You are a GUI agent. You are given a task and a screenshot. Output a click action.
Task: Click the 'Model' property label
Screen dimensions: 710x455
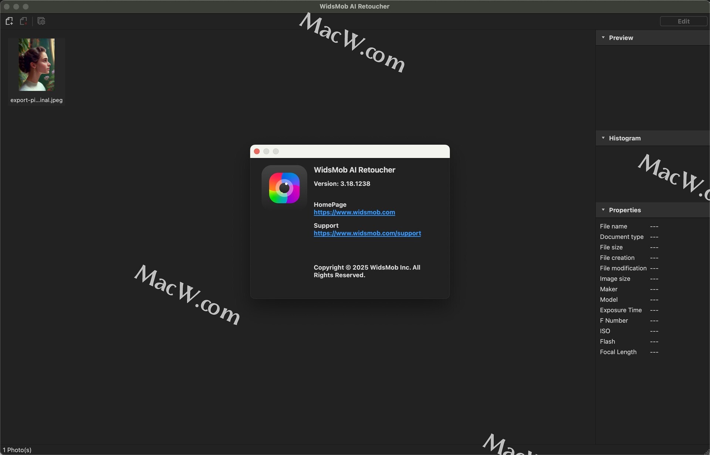609,300
